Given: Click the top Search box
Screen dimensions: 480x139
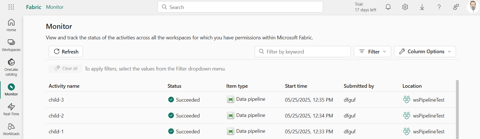Looking at the screenshot, I should [240, 7].
